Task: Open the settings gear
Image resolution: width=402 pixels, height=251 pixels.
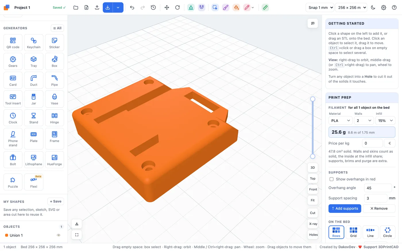Action: coord(384,7)
